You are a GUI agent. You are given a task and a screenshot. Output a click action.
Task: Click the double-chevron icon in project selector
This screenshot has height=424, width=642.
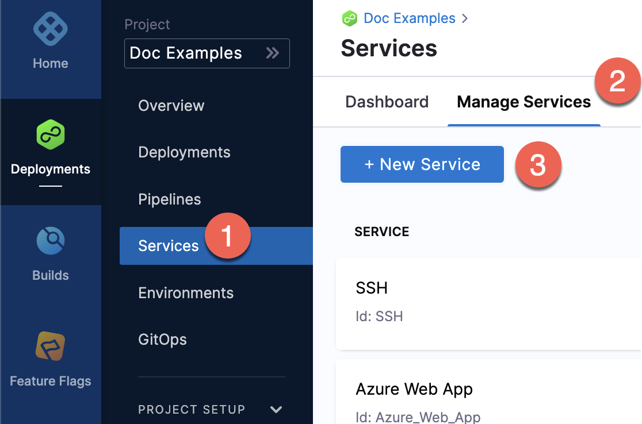[272, 53]
